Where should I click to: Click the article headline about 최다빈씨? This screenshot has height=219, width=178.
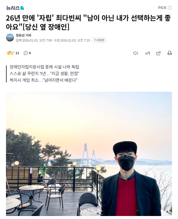pos(89,22)
